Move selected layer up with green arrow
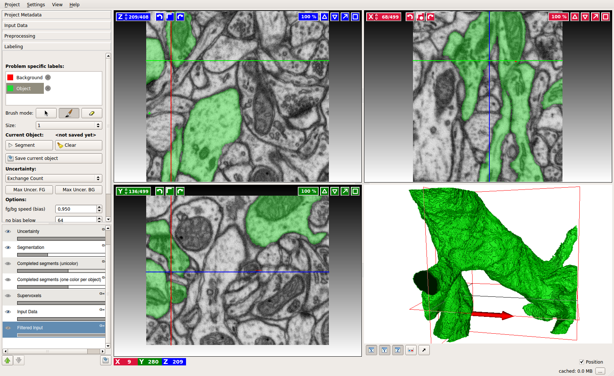 coord(7,360)
